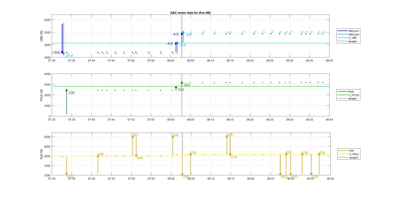Click the "653" data label on the Roll plot
The width and height of the screenshot is (398, 197).
[x=289, y=152]
